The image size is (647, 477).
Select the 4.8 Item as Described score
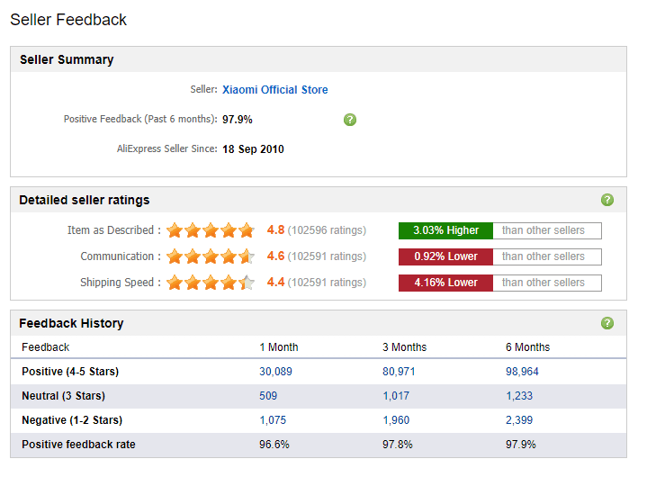[275, 229]
